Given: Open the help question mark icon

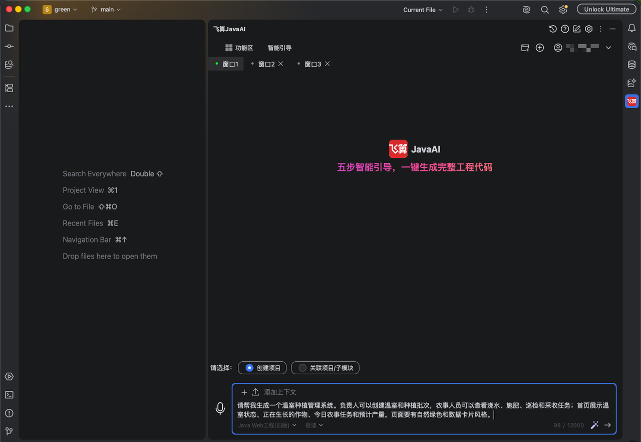Looking at the screenshot, I should [565, 29].
